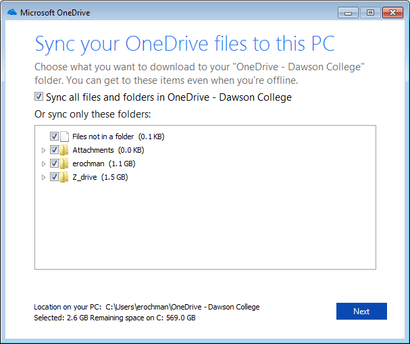Select the Z_drive (1.5 GB) tree item
The width and height of the screenshot is (410, 344).
tap(100, 177)
